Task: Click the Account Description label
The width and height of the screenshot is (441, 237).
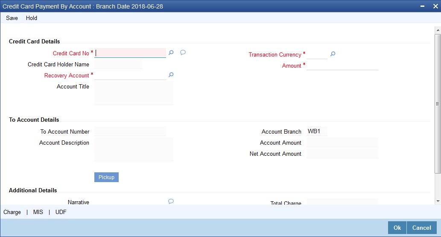Action: coord(64,143)
